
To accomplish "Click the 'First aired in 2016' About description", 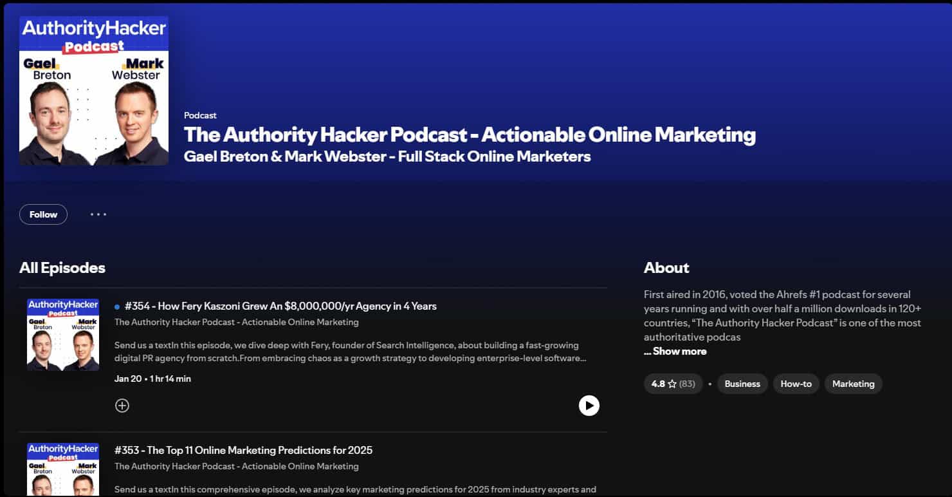I will coord(782,315).
